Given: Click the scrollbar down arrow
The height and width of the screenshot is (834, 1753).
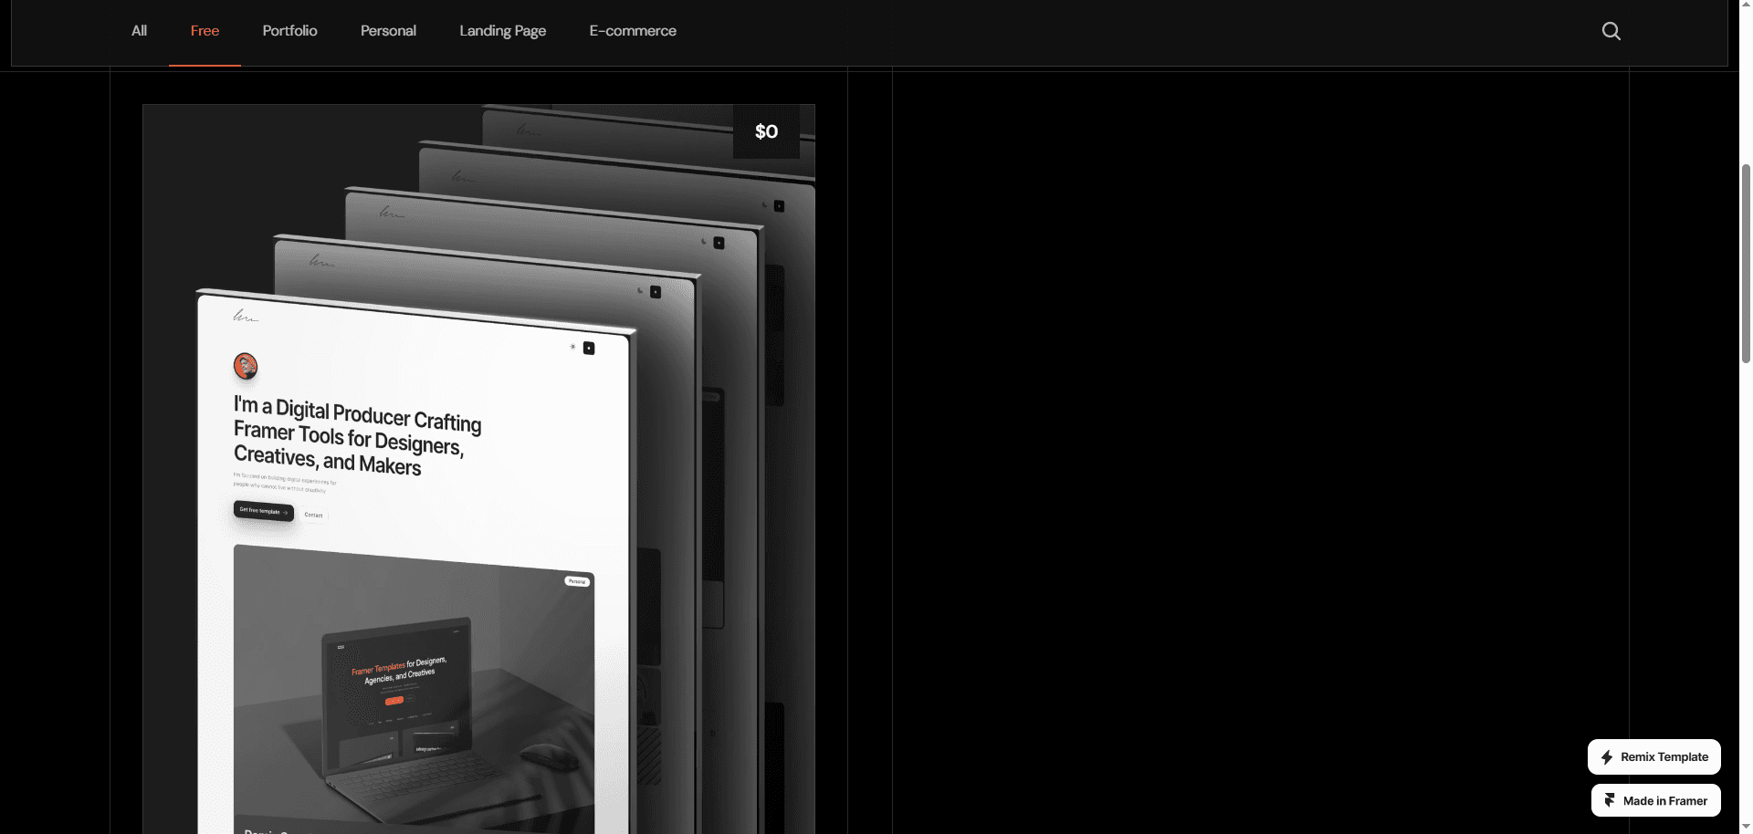Looking at the screenshot, I should pyautogui.click(x=1746, y=826).
